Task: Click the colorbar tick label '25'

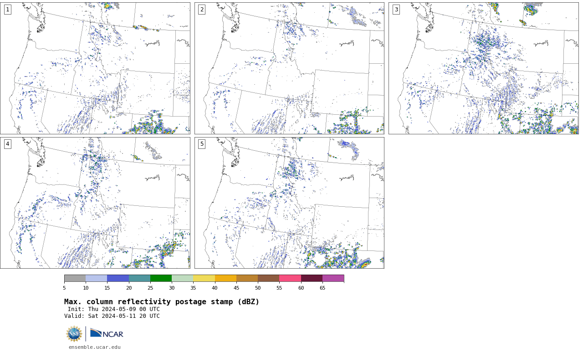Action: [150, 288]
